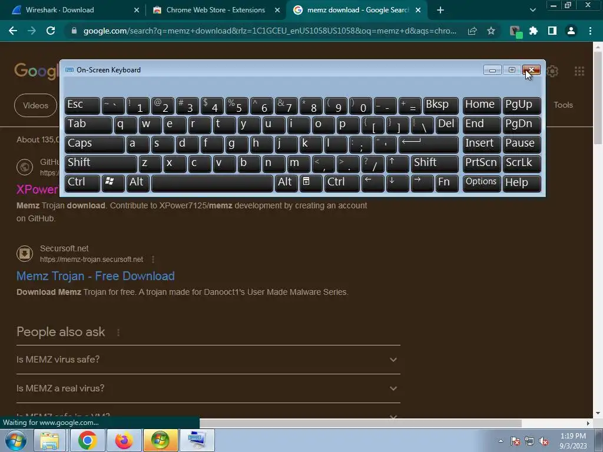Open Google search Tools menu
The image size is (603, 452).
pos(563,105)
